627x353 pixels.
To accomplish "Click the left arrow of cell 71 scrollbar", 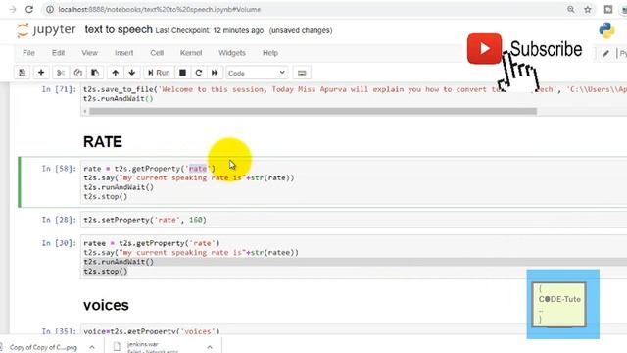I will coord(85,111).
